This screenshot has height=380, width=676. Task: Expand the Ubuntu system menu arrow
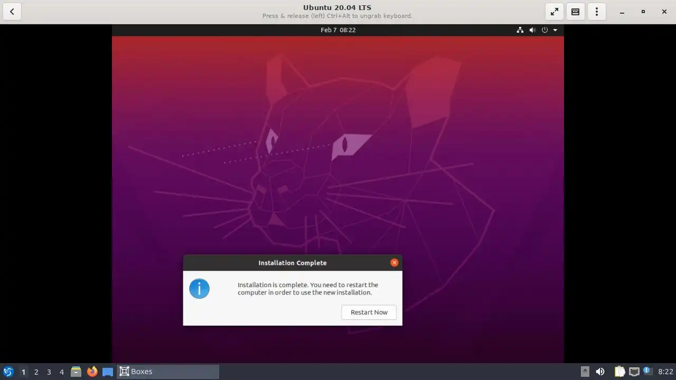pos(555,30)
